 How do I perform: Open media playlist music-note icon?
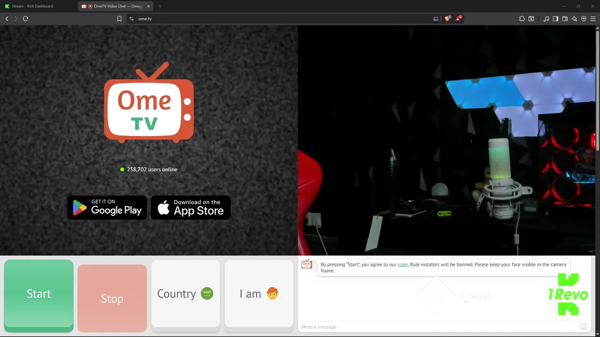coord(546,19)
